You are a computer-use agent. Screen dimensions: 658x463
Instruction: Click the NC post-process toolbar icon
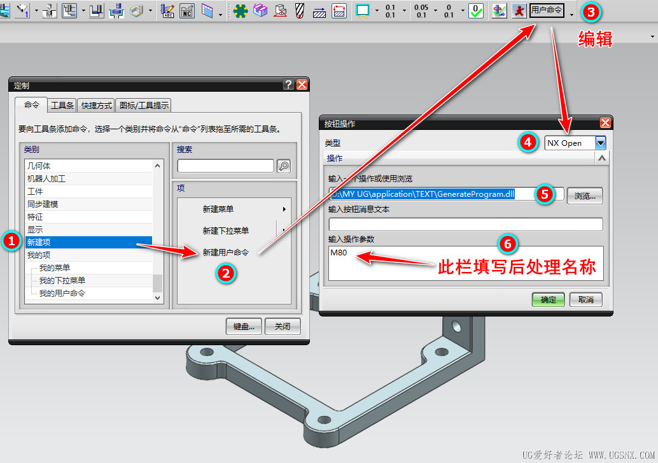tap(186, 10)
